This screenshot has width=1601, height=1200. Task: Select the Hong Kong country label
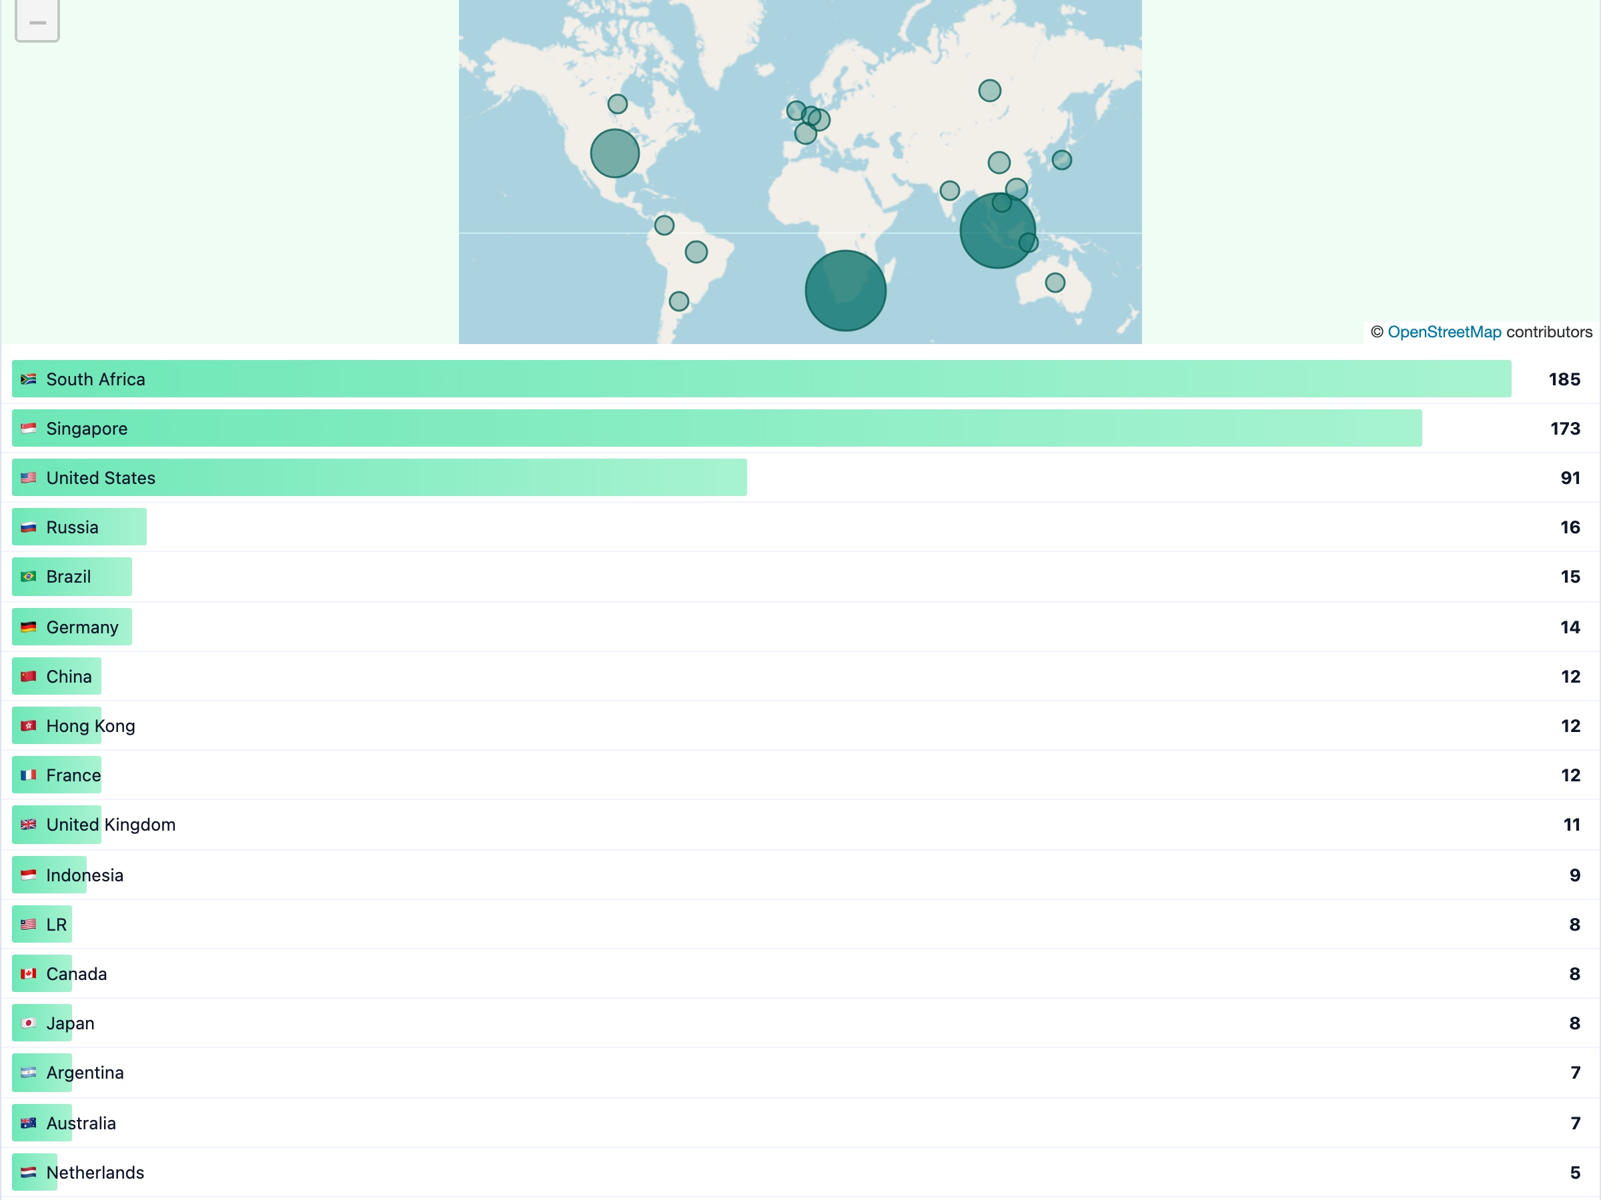click(x=91, y=726)
